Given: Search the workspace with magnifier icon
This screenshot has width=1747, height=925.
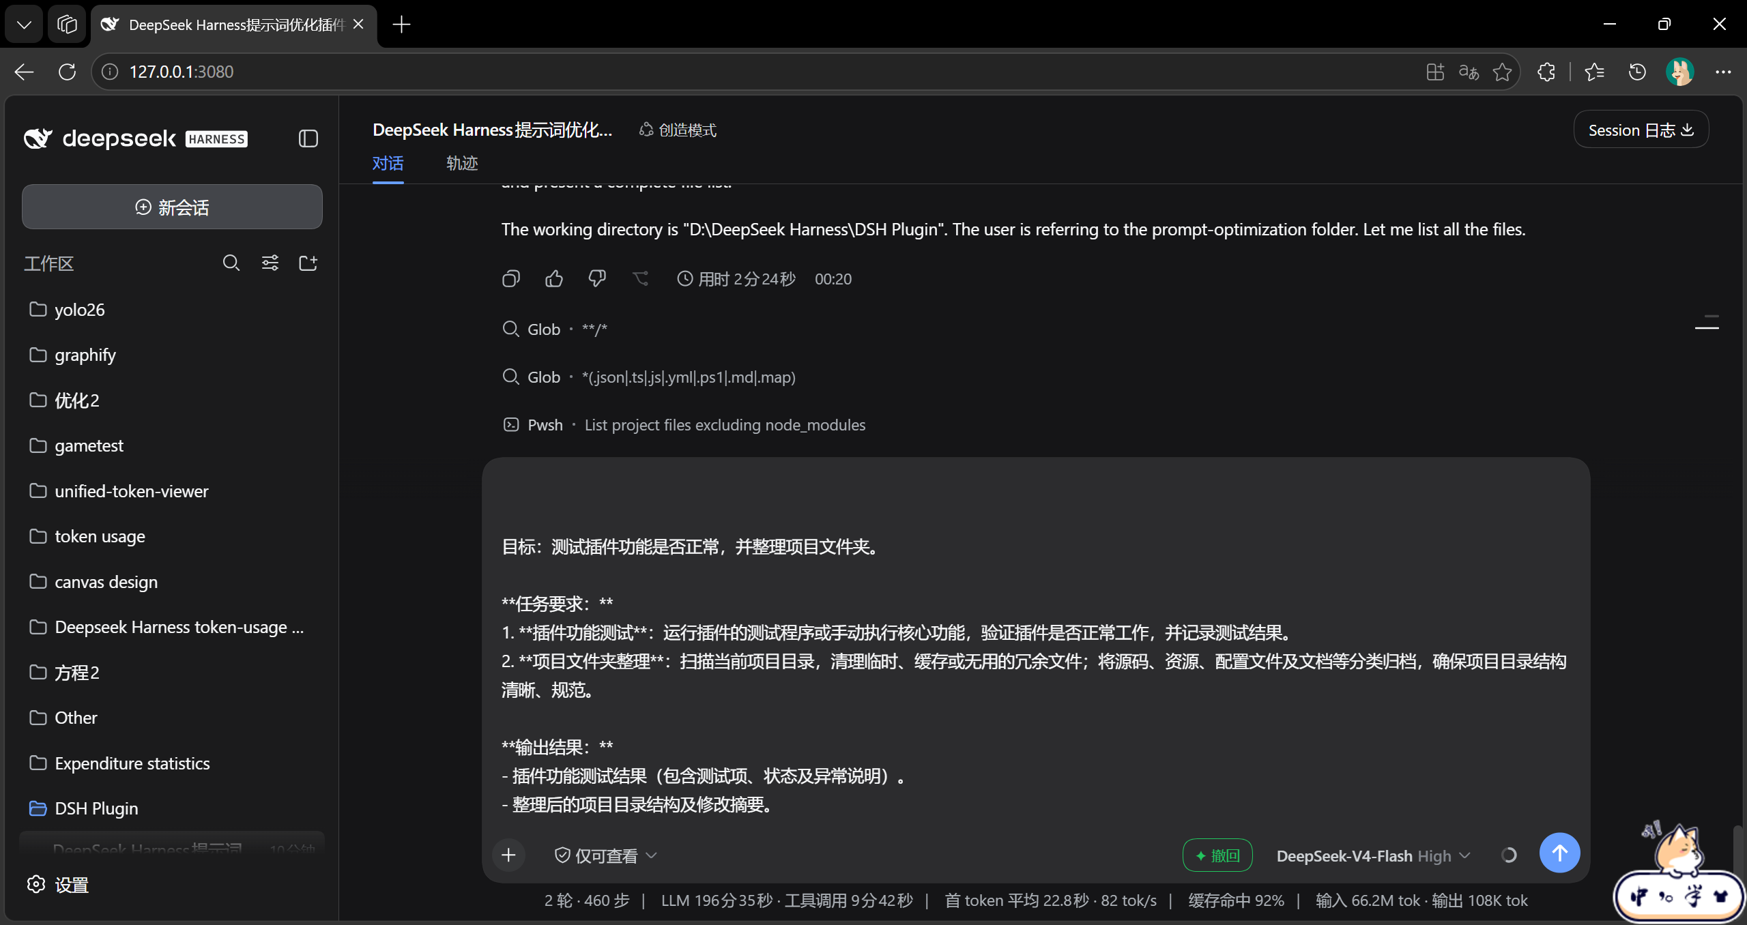Looking at the screenshot, I should pos(231,263).
